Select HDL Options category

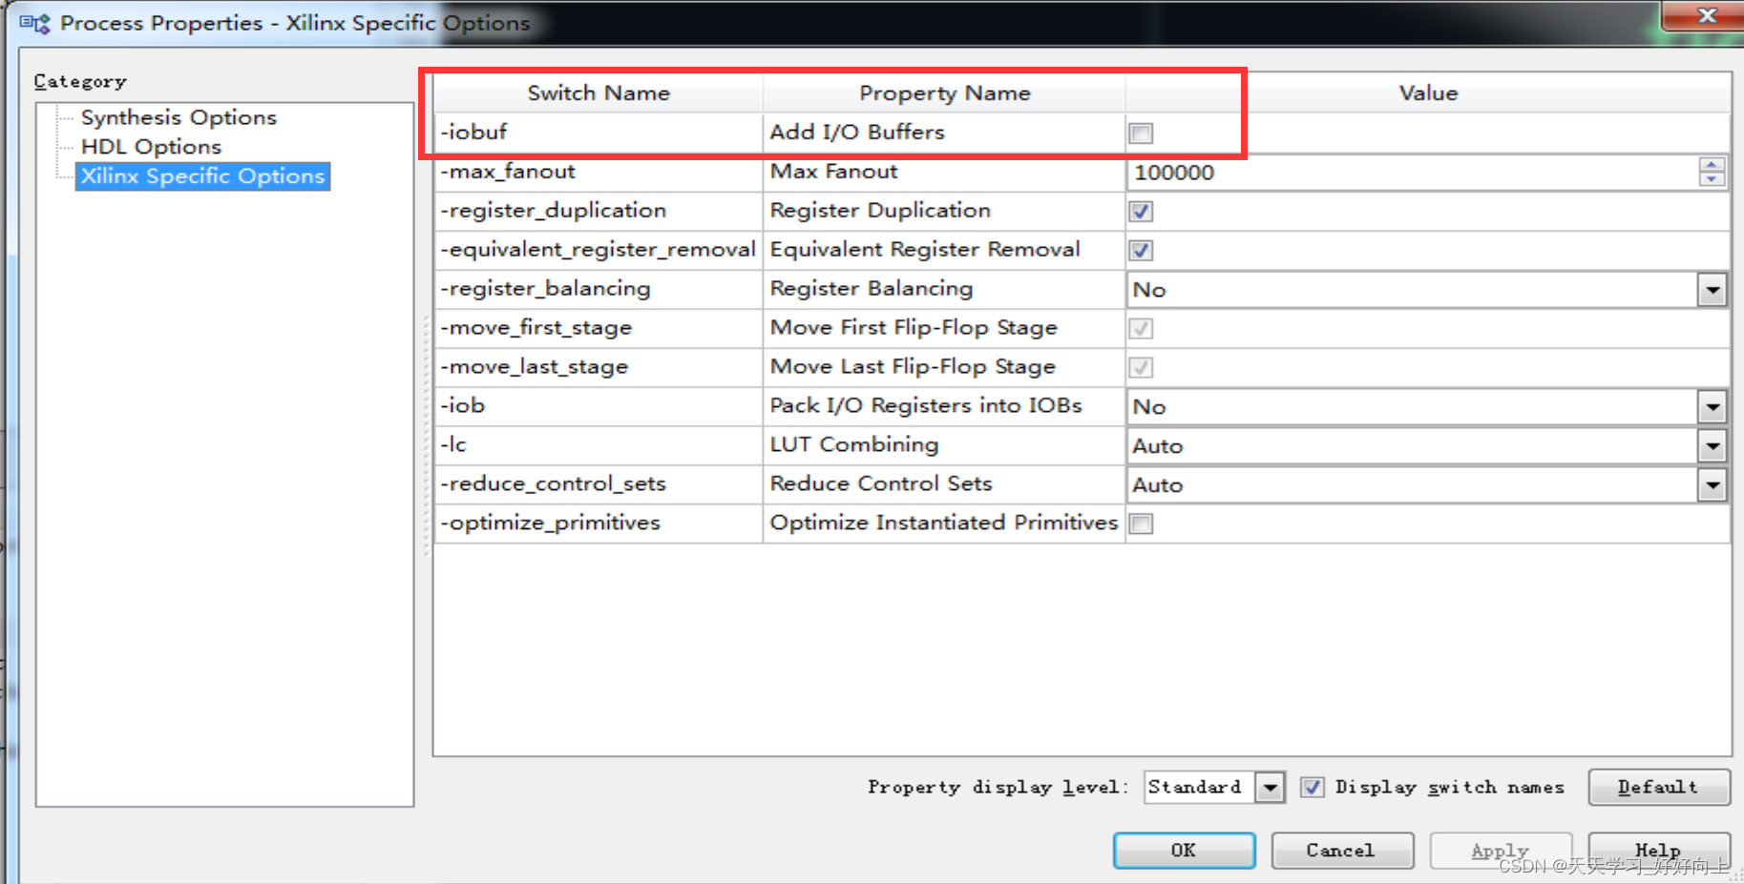pos(151,147)
